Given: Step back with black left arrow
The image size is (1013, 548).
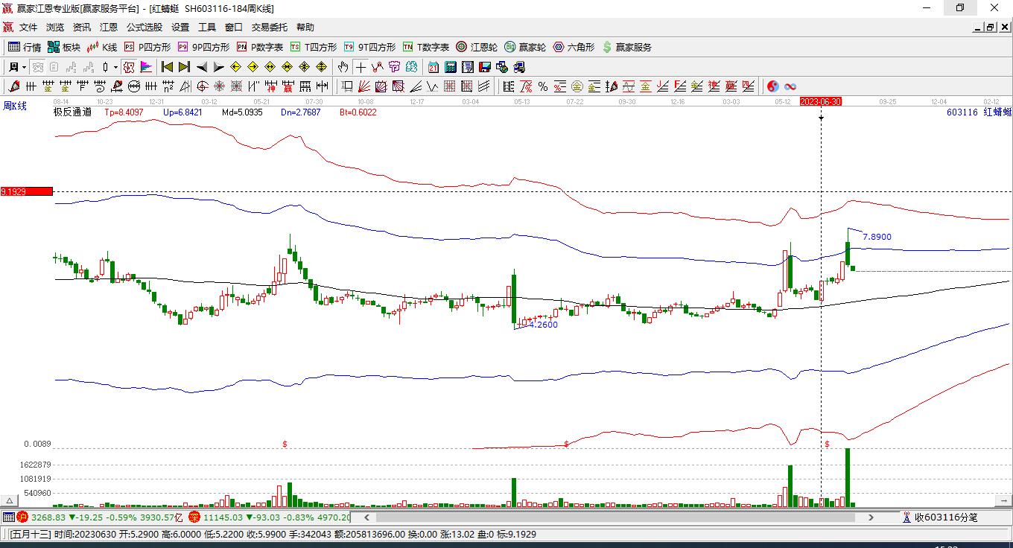Looking at the screenshot, I should pyautogui.click(x=202, y=67).
